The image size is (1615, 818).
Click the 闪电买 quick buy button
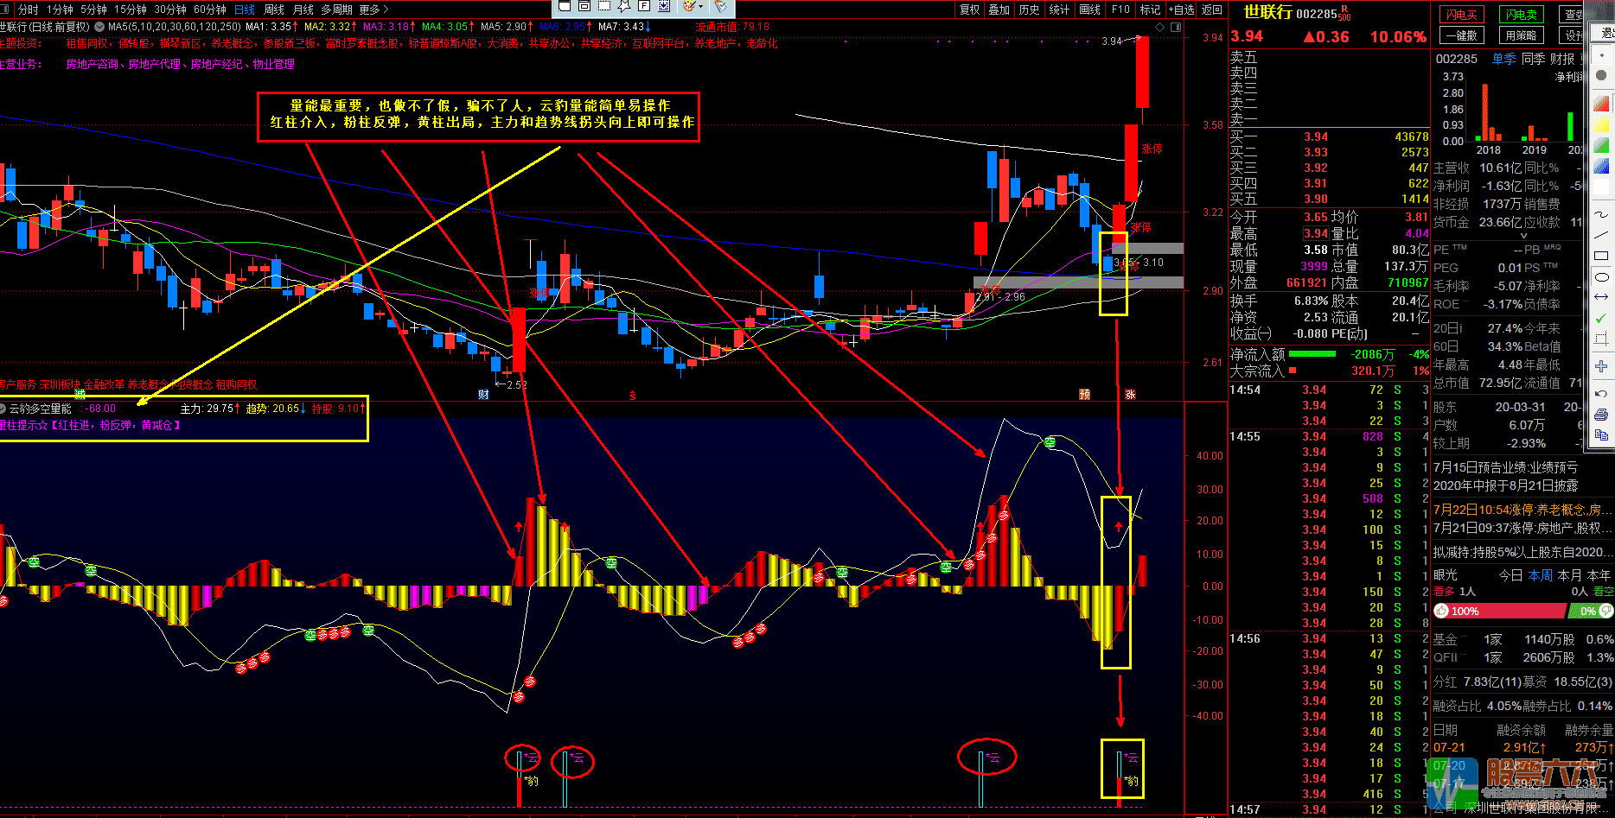coord(1461,15)
